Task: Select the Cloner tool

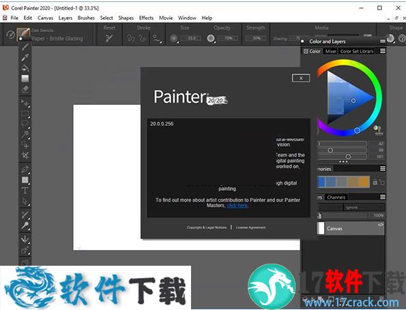Action: [25, 215]
